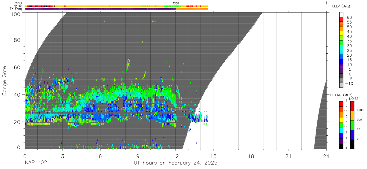Viewport: 367px width, 169px height.
Task: Click the x-axis tick label 9
Action: click(x=138, y=156)
